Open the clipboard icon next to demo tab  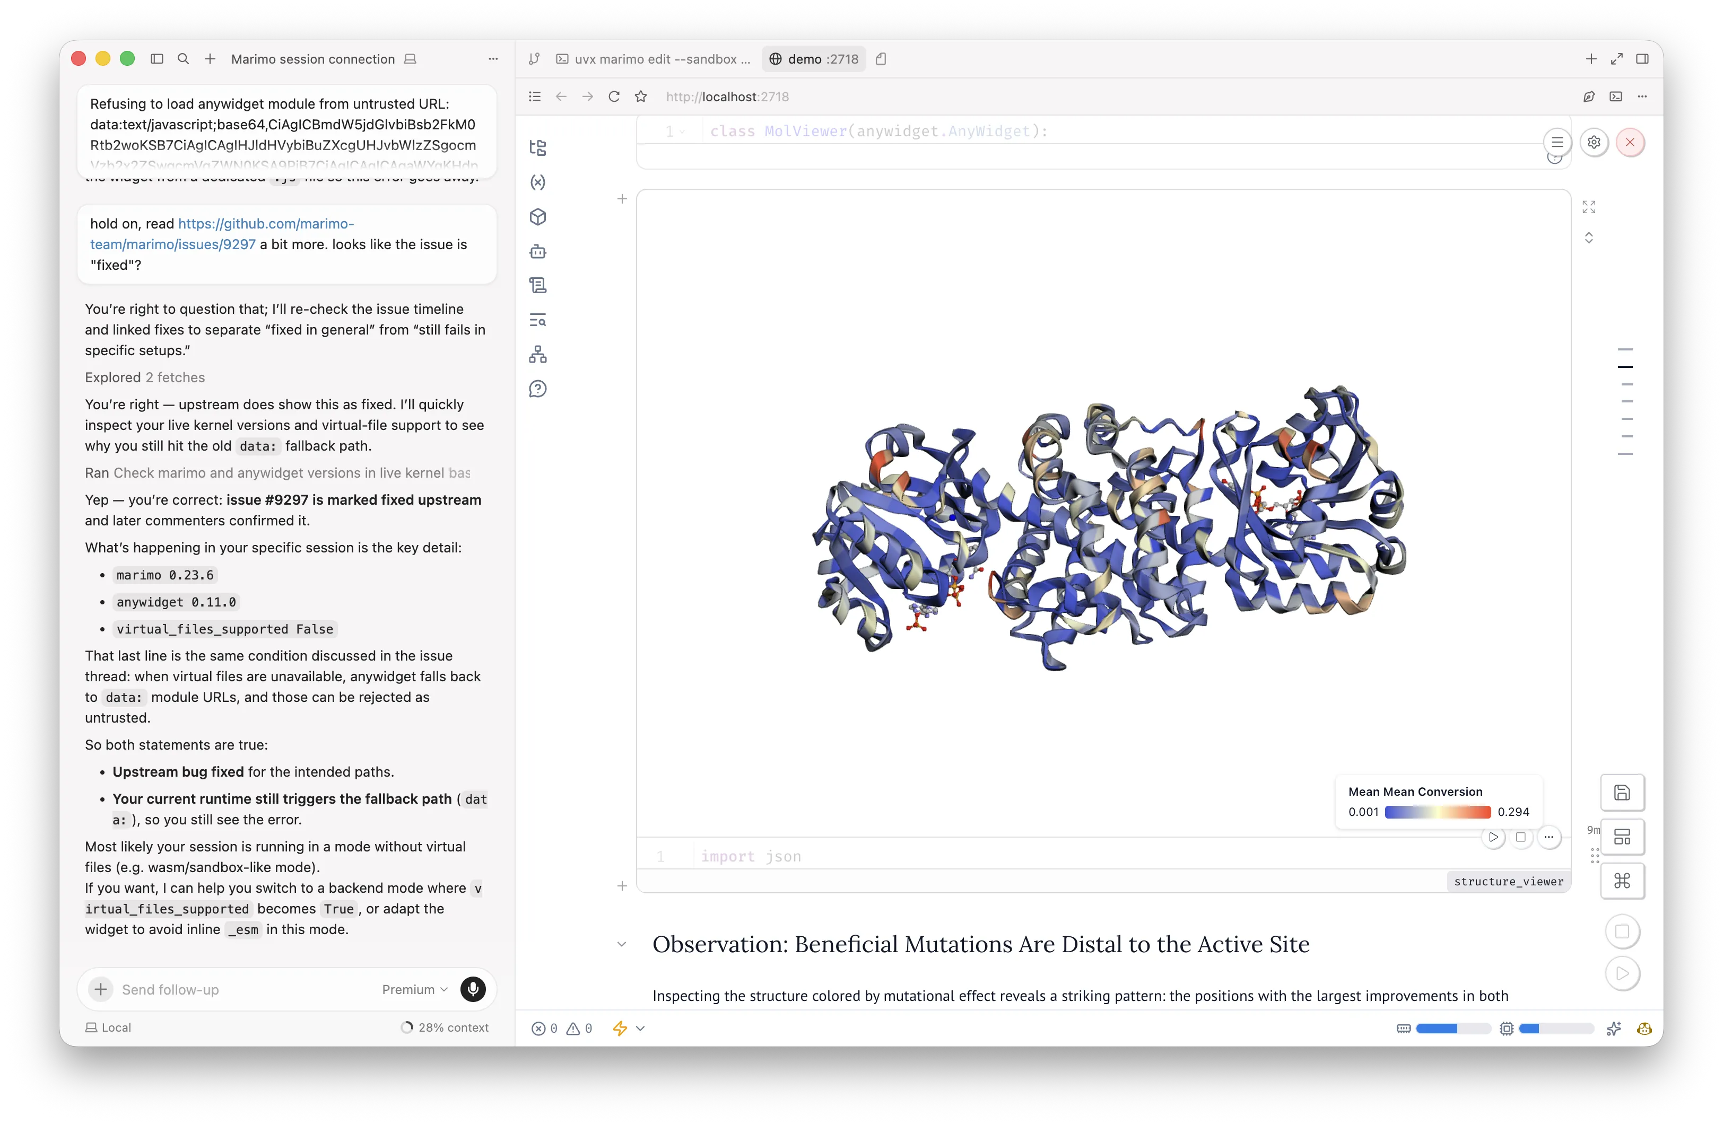coord(881,59)
